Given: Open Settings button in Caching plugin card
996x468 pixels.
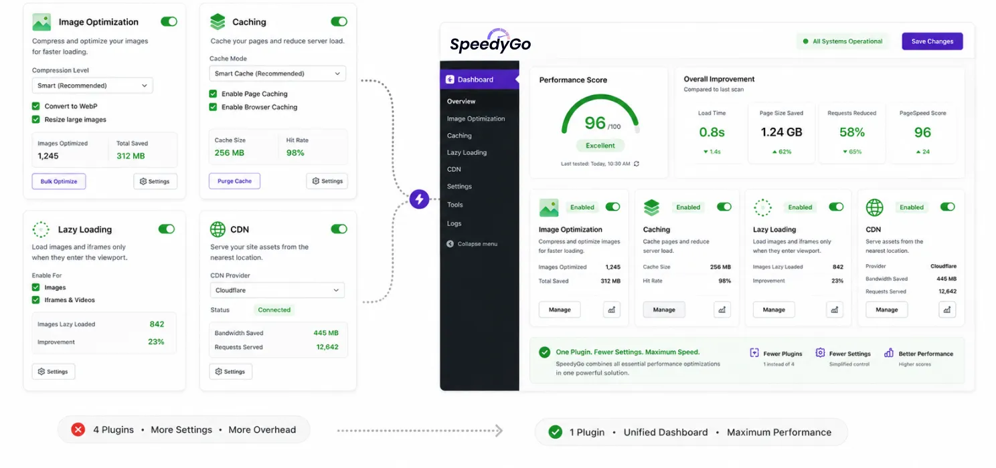Looking at the screenshot, I should [327, 181].
